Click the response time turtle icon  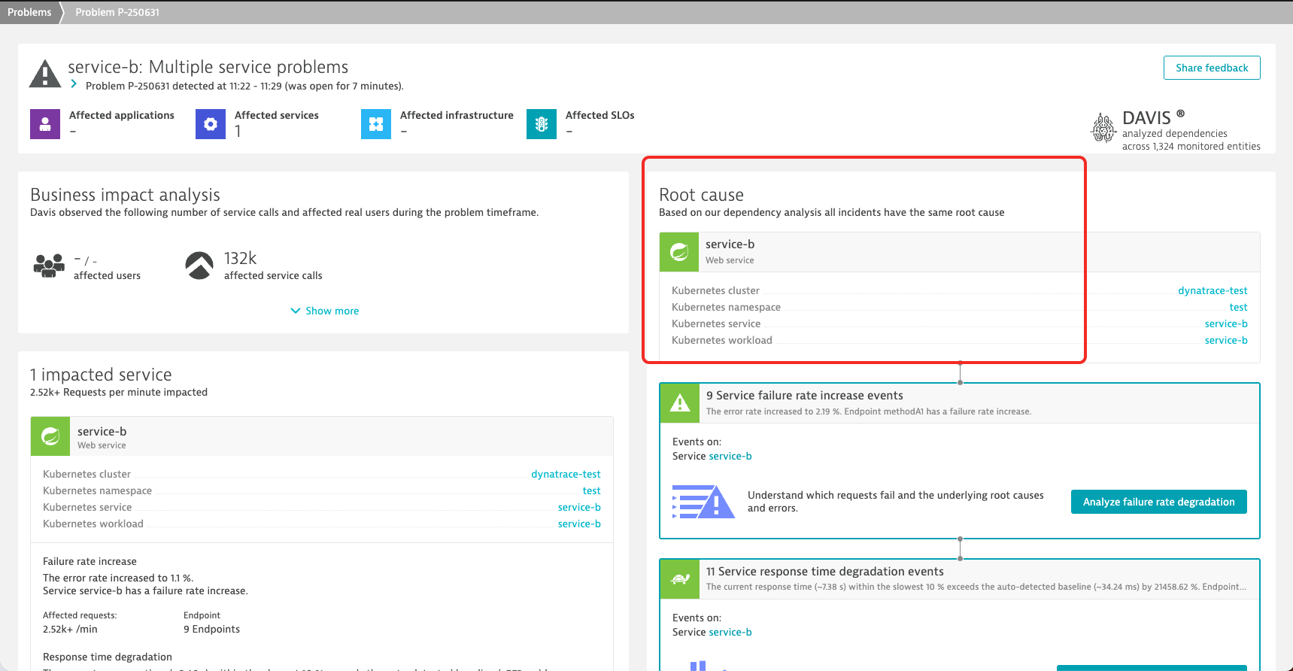coord(680,579)
